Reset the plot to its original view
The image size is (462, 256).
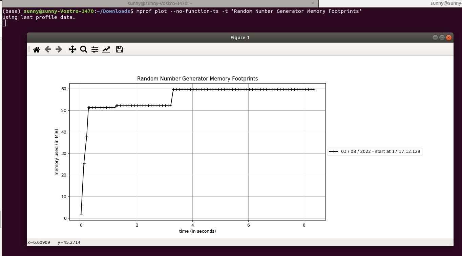click(37, 49)
